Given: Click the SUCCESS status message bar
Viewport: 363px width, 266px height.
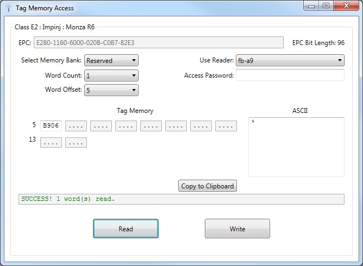Looking at the screenshot, I should click(x=181, y=199).
